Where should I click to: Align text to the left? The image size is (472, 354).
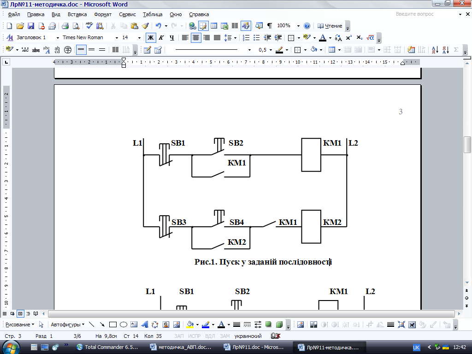coord(185,38)
